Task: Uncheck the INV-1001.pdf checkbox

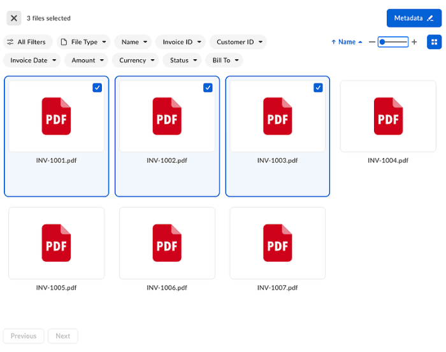Action: [97, 88]
